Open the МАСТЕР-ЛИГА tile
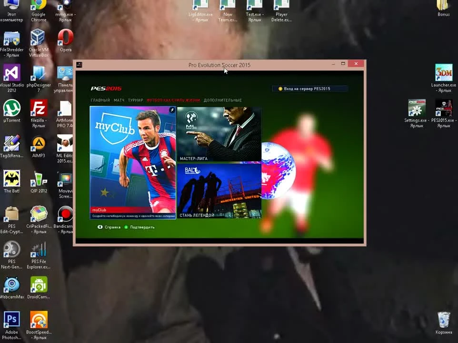458x343 pixels. 219,134
